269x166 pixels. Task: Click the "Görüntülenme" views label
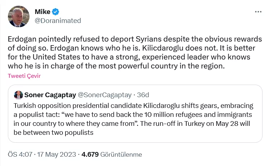(x=121, y=155)
